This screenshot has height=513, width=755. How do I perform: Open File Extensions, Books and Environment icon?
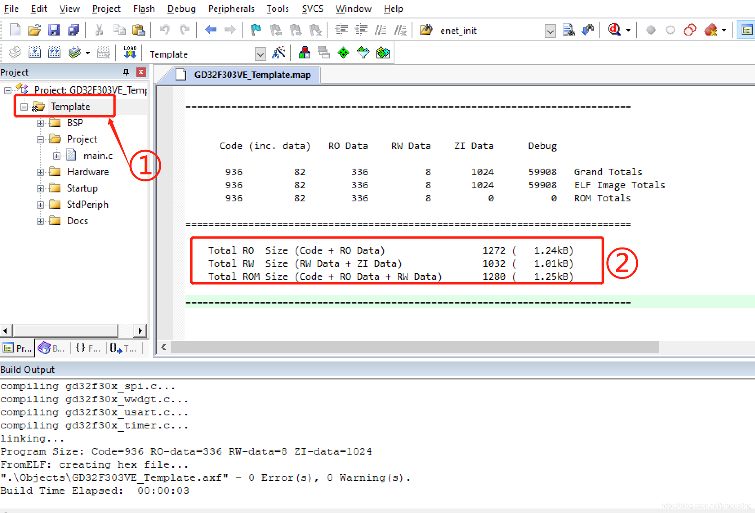point(304,53)
